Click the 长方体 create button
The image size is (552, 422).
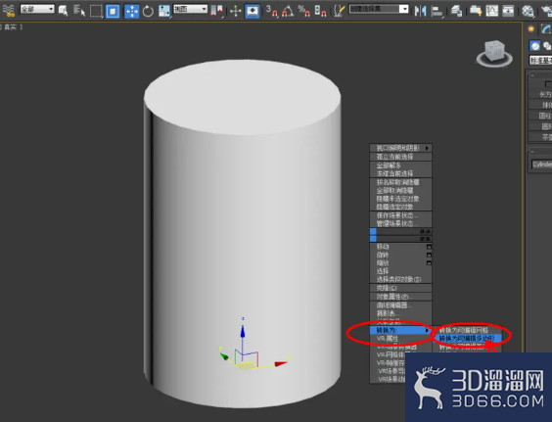point(541,94)
